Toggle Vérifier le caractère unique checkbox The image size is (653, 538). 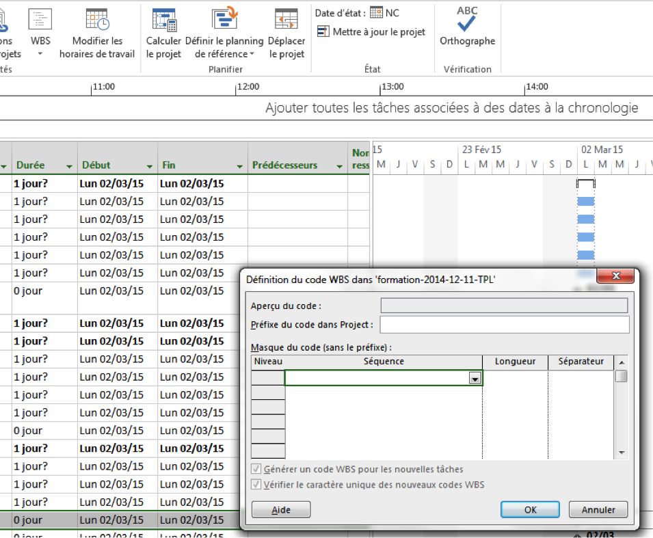[x=256, y=485]
